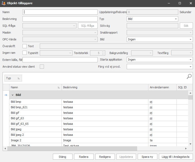Click the Spara ny button

click(147, 157)
